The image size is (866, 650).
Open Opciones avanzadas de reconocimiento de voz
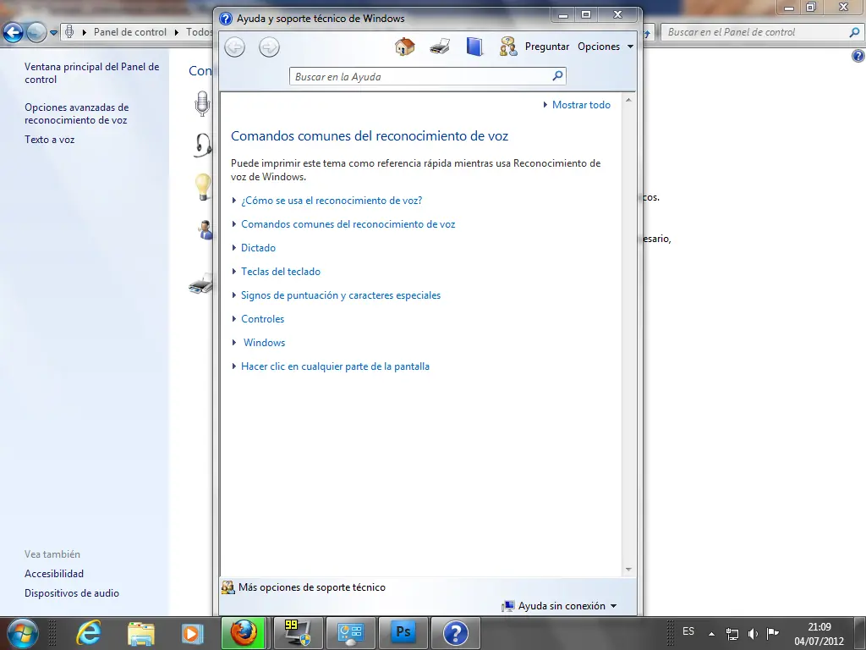(x=77, y=114)
